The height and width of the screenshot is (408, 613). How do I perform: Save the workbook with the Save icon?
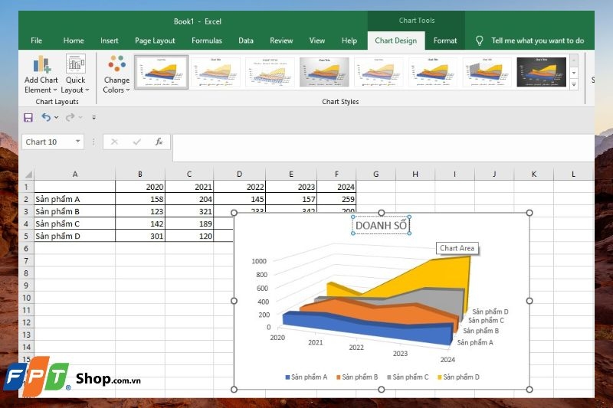tap(28, 118)
